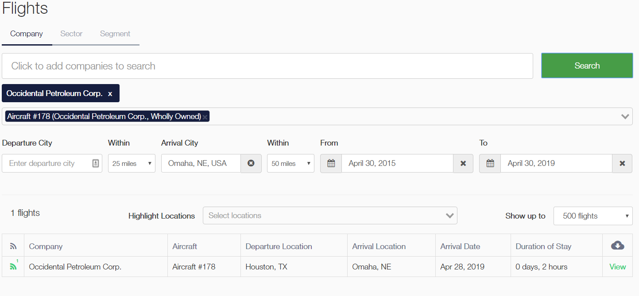The image size is (639, 296).
Task: Switch to the Company tab
Action: (27, 34)
